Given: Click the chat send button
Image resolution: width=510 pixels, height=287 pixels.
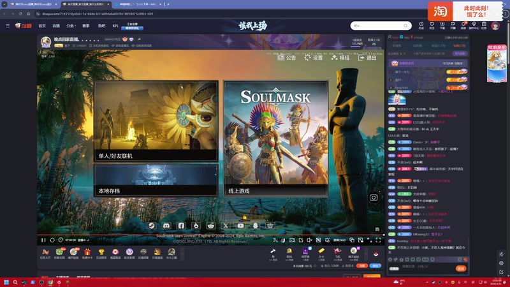Looking at the screenshot, I should coord(461,269).
